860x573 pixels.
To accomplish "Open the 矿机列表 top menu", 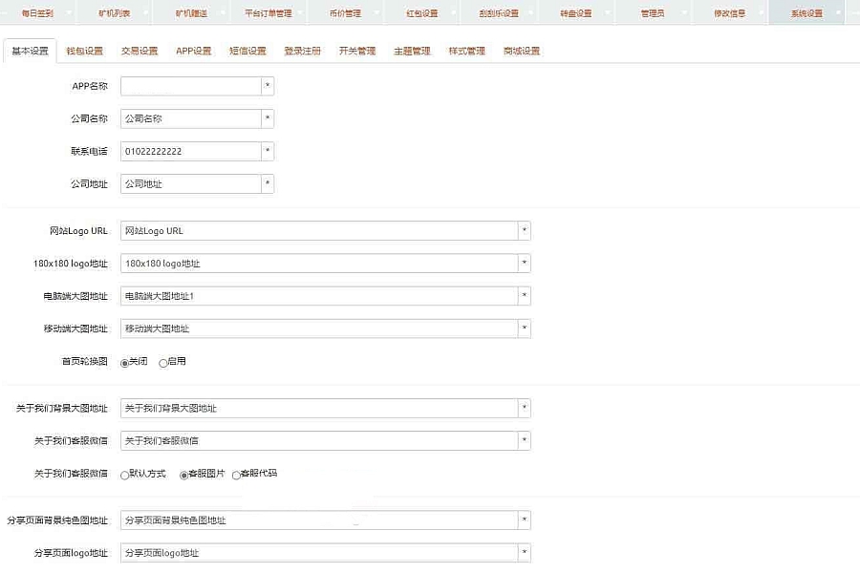I will point(114,12).
